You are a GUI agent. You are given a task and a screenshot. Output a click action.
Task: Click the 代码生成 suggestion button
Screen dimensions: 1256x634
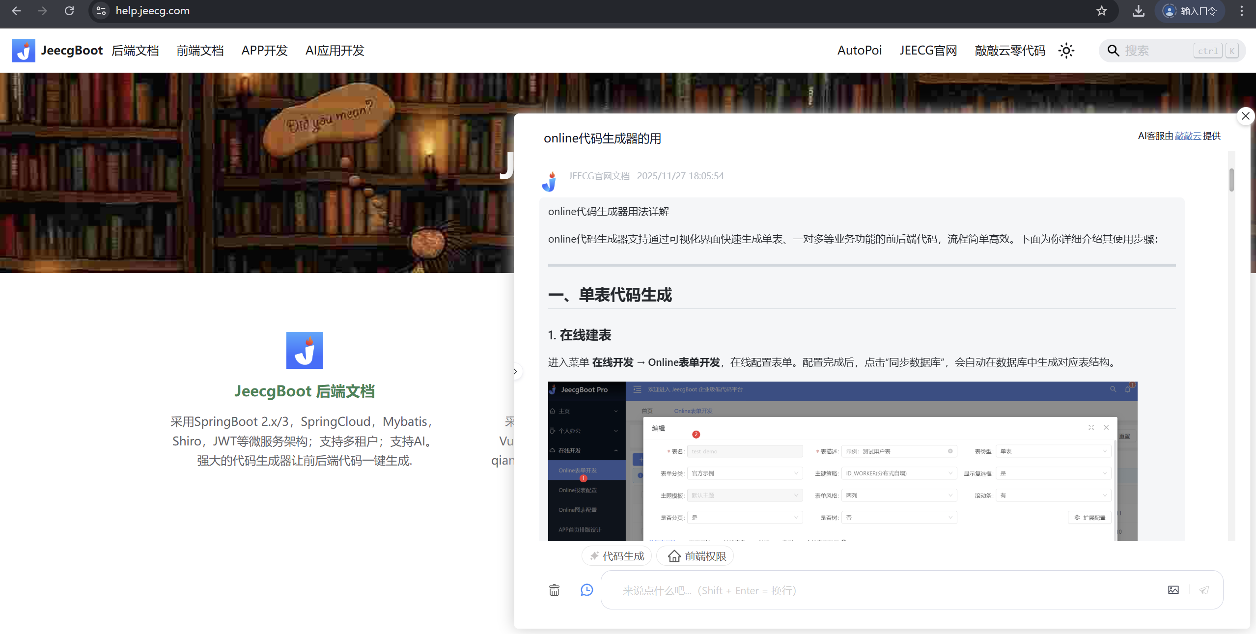pos(616,556)
